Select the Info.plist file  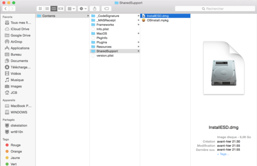coord(115,29)
